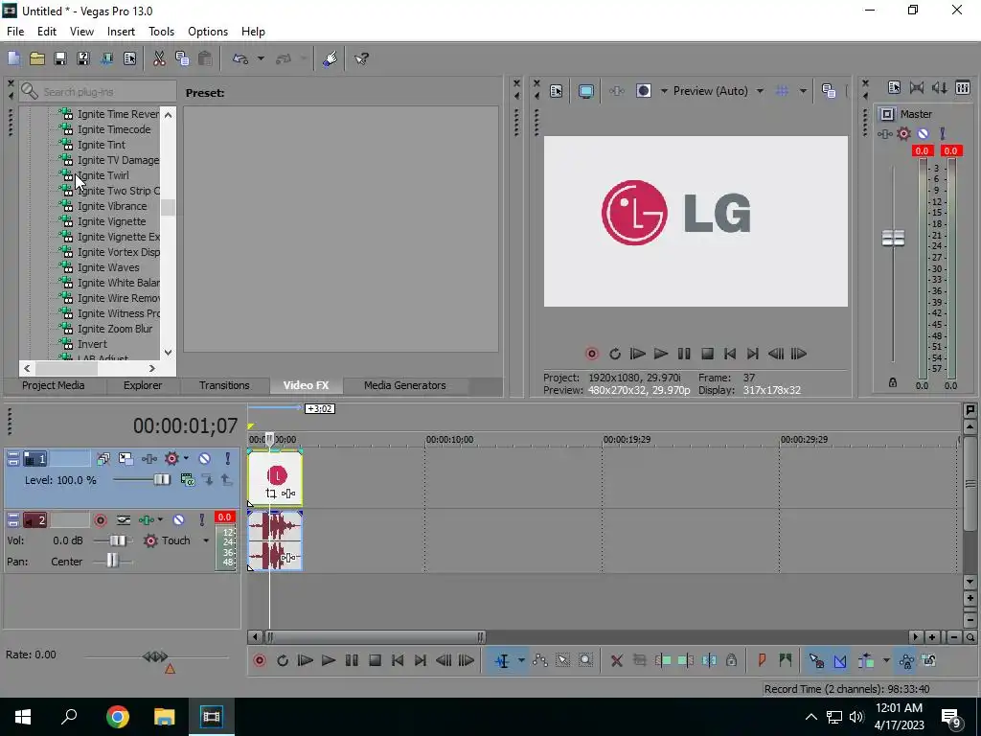Open the Touch automation mode dropdown
Screen dimensions: 981x736
click(x=206, y=540)
